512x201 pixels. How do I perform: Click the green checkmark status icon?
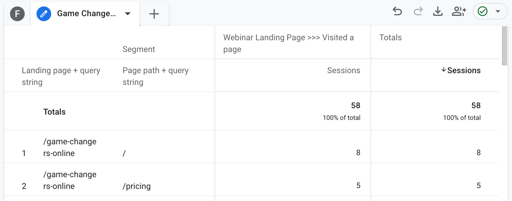click(483, 11)
